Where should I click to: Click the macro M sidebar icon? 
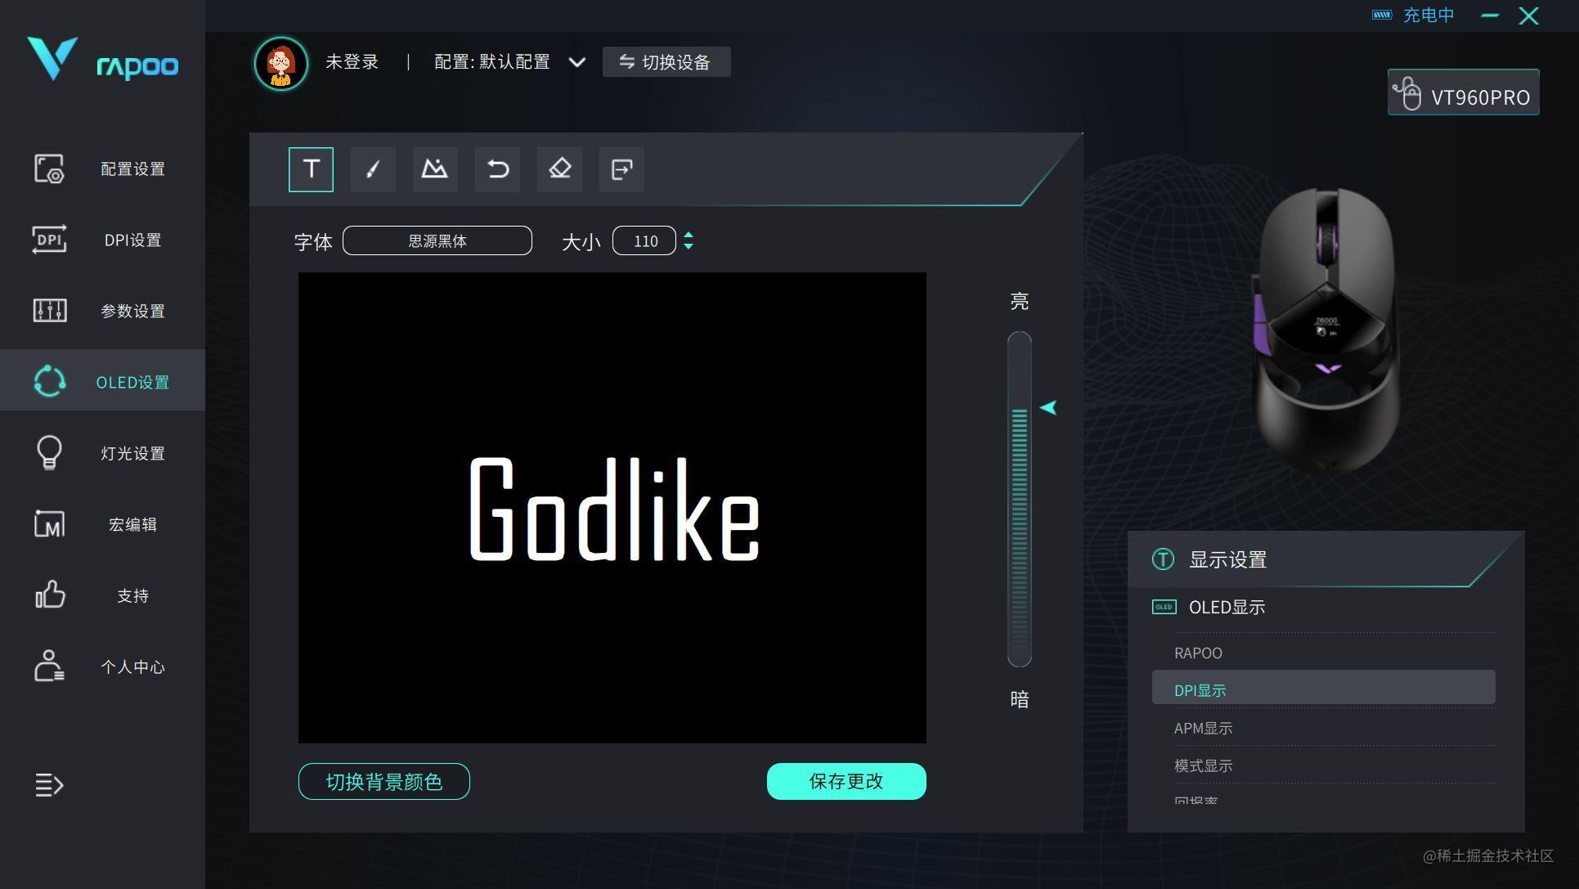(x=49, y=524)
